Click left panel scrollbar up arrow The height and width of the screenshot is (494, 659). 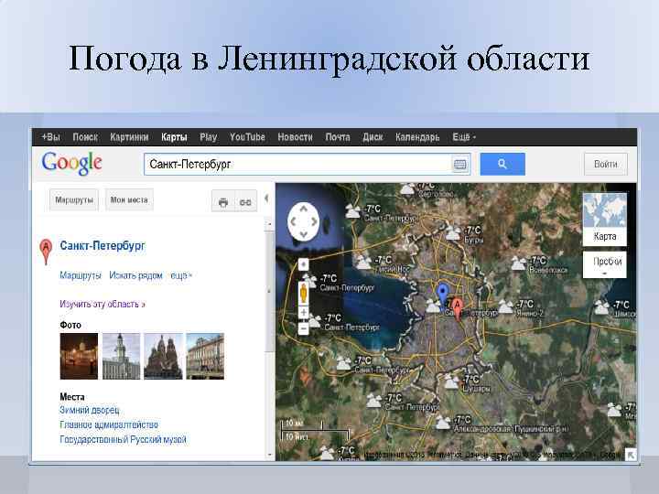pos(269,223)
